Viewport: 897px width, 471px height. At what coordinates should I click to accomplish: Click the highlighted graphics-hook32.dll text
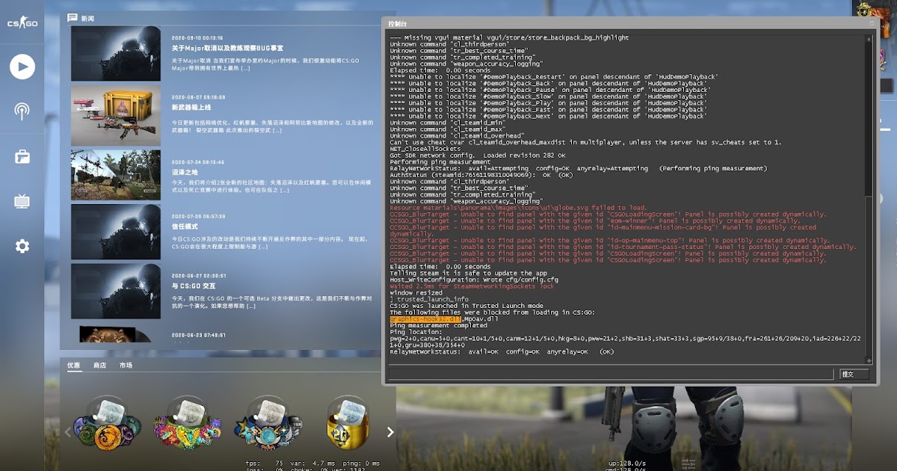[425, 319]
